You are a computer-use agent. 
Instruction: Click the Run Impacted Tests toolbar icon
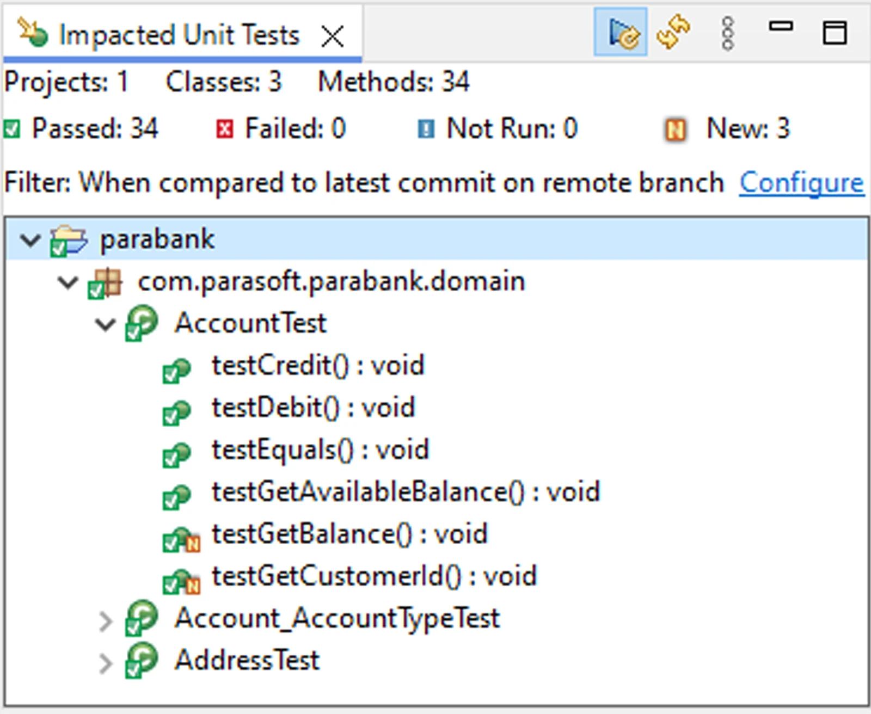[620, 33]
